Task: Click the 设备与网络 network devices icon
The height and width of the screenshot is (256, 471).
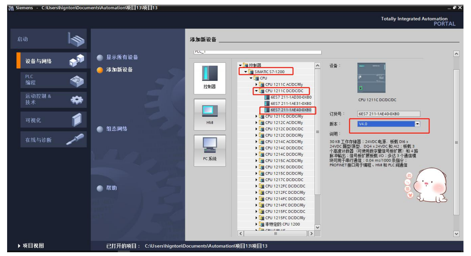Action: (77, 61)
